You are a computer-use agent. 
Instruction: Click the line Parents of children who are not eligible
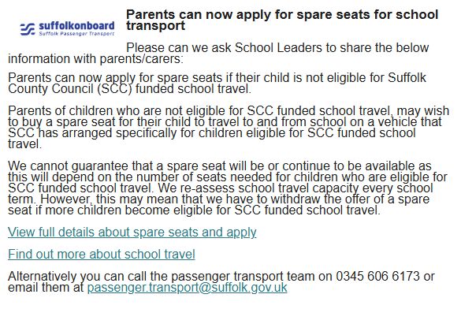coord(229,111)
